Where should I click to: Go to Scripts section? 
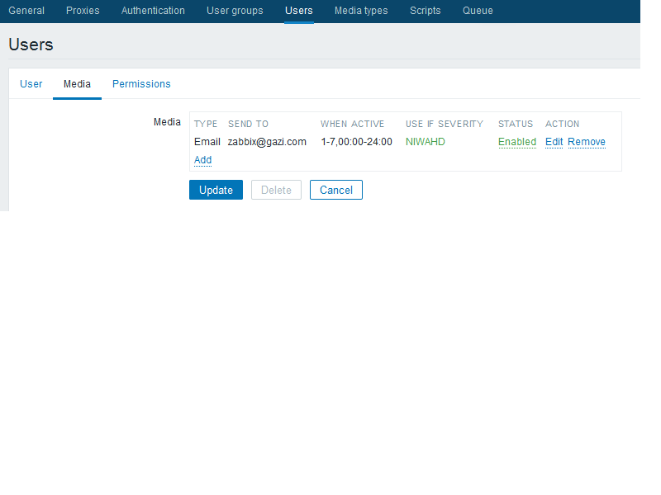(x=426, y=11)
